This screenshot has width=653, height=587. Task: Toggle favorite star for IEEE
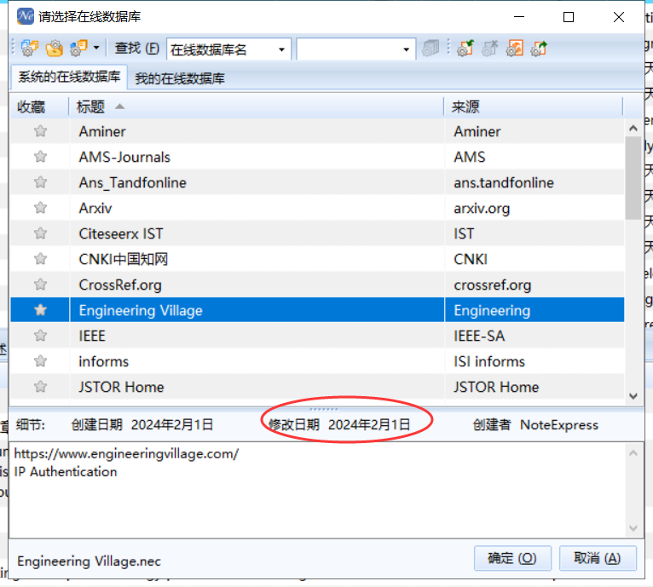point(40,335)
